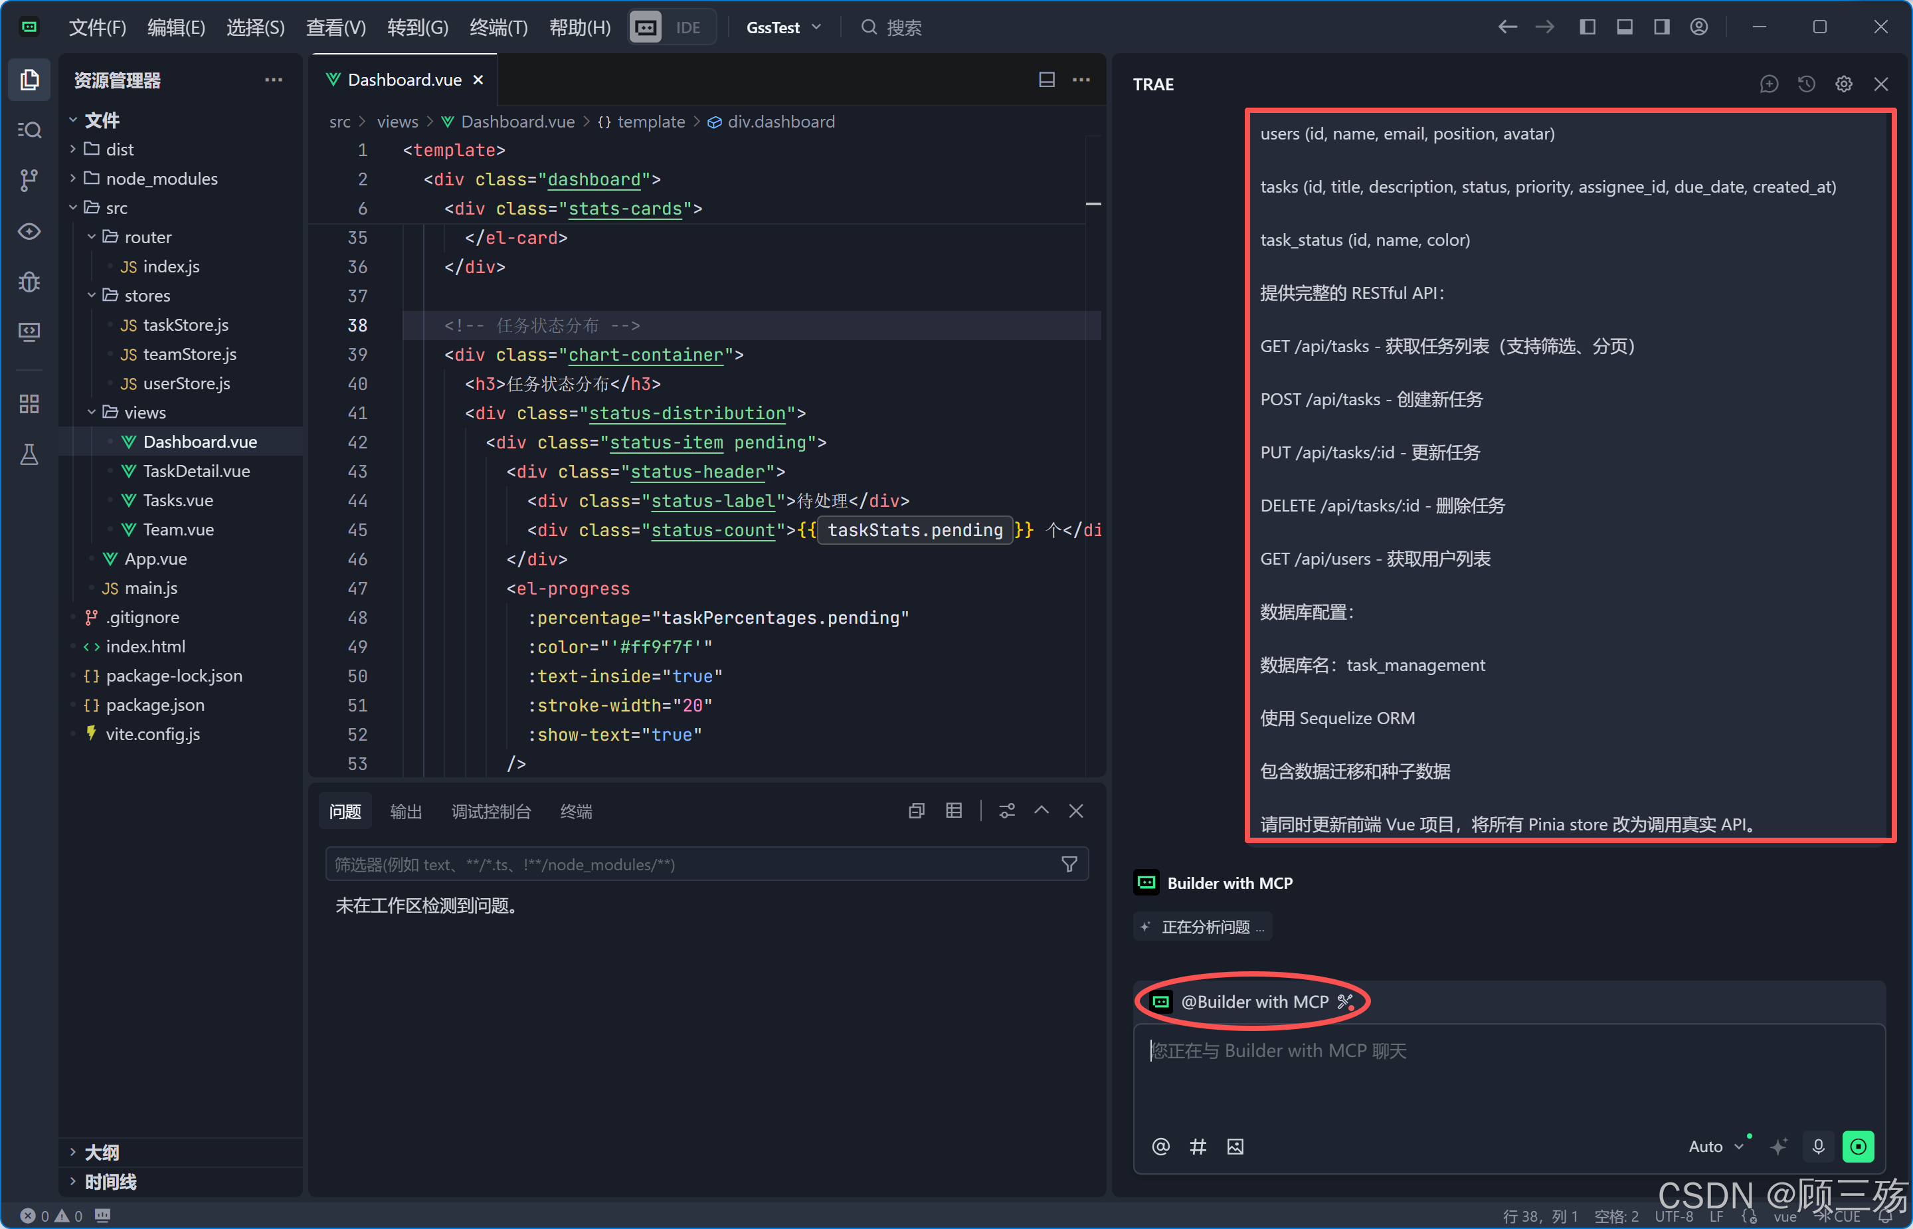Click the Testing flask icon in sidebar
This screenshot has width=1913, height=1229.
29,455
